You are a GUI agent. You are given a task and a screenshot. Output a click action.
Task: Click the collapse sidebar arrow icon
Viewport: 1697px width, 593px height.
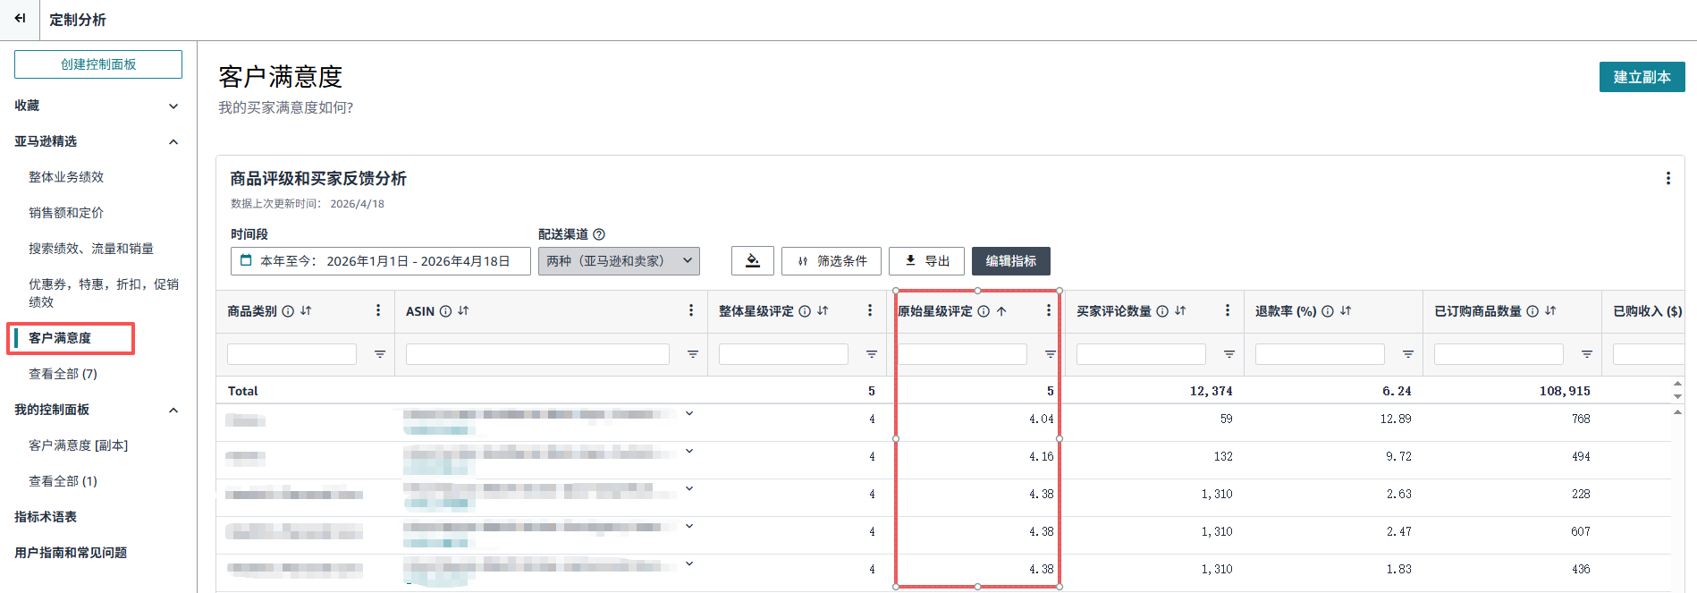pyautogui.click(x=20, y=19)
